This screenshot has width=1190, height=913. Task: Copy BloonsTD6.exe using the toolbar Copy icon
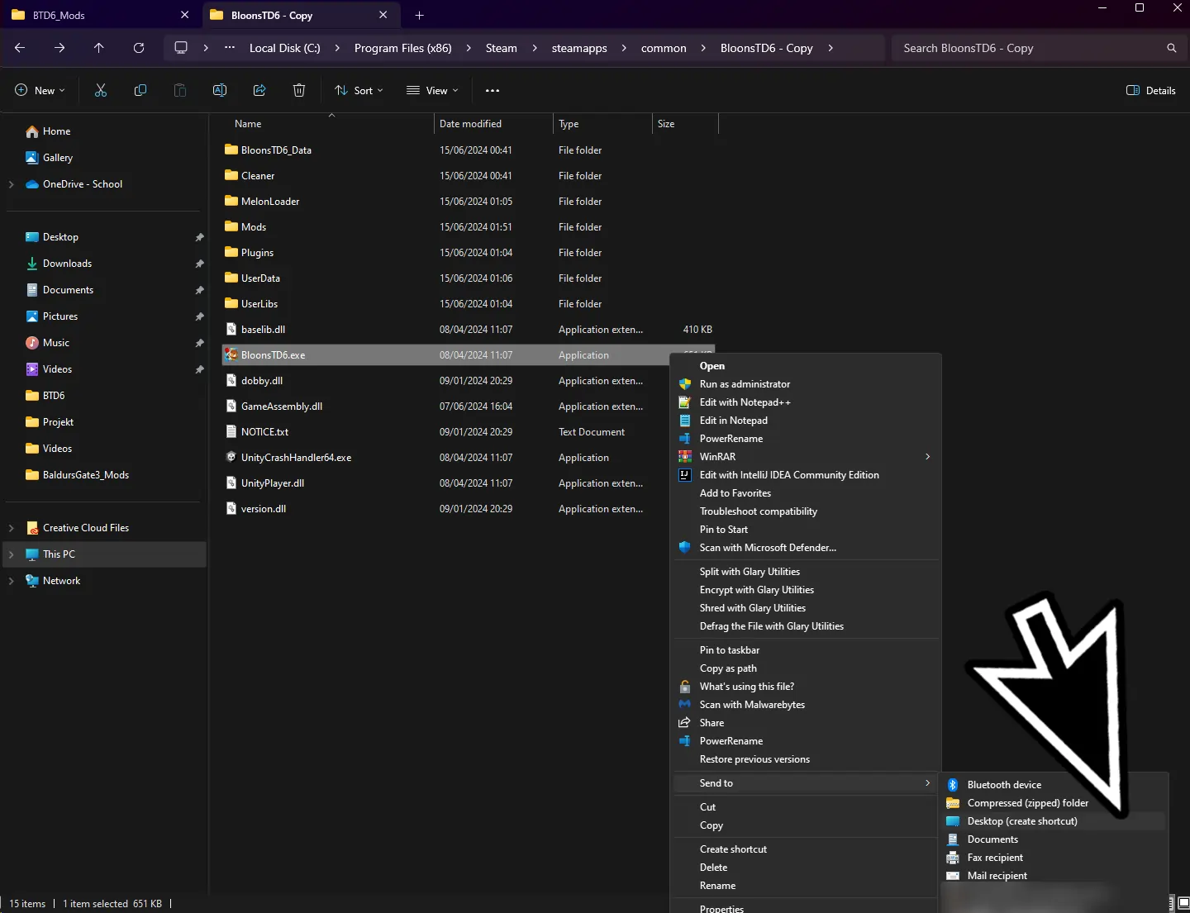click(x=140, y=90)
